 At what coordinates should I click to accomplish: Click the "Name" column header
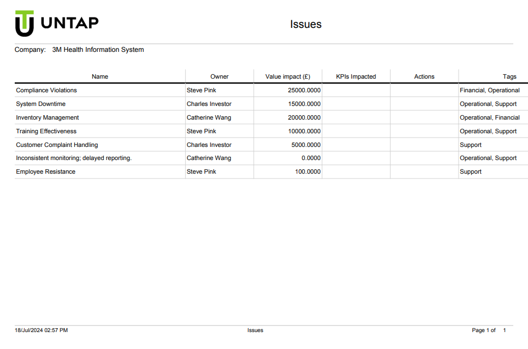pyautogui.click(x=100, y=76)
